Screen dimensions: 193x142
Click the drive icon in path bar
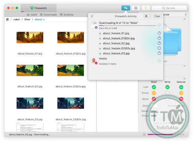[x=7, y=19]
